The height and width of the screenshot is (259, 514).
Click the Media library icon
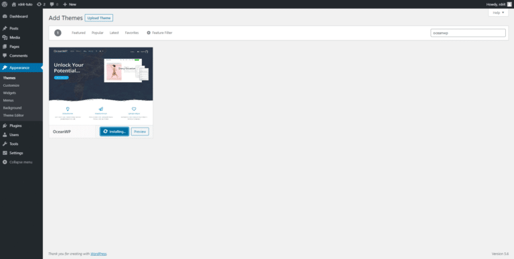coord(5,37)
